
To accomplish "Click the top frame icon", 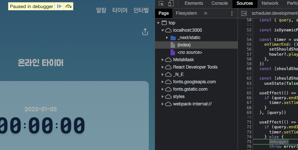I will click(x=164, y=23).
